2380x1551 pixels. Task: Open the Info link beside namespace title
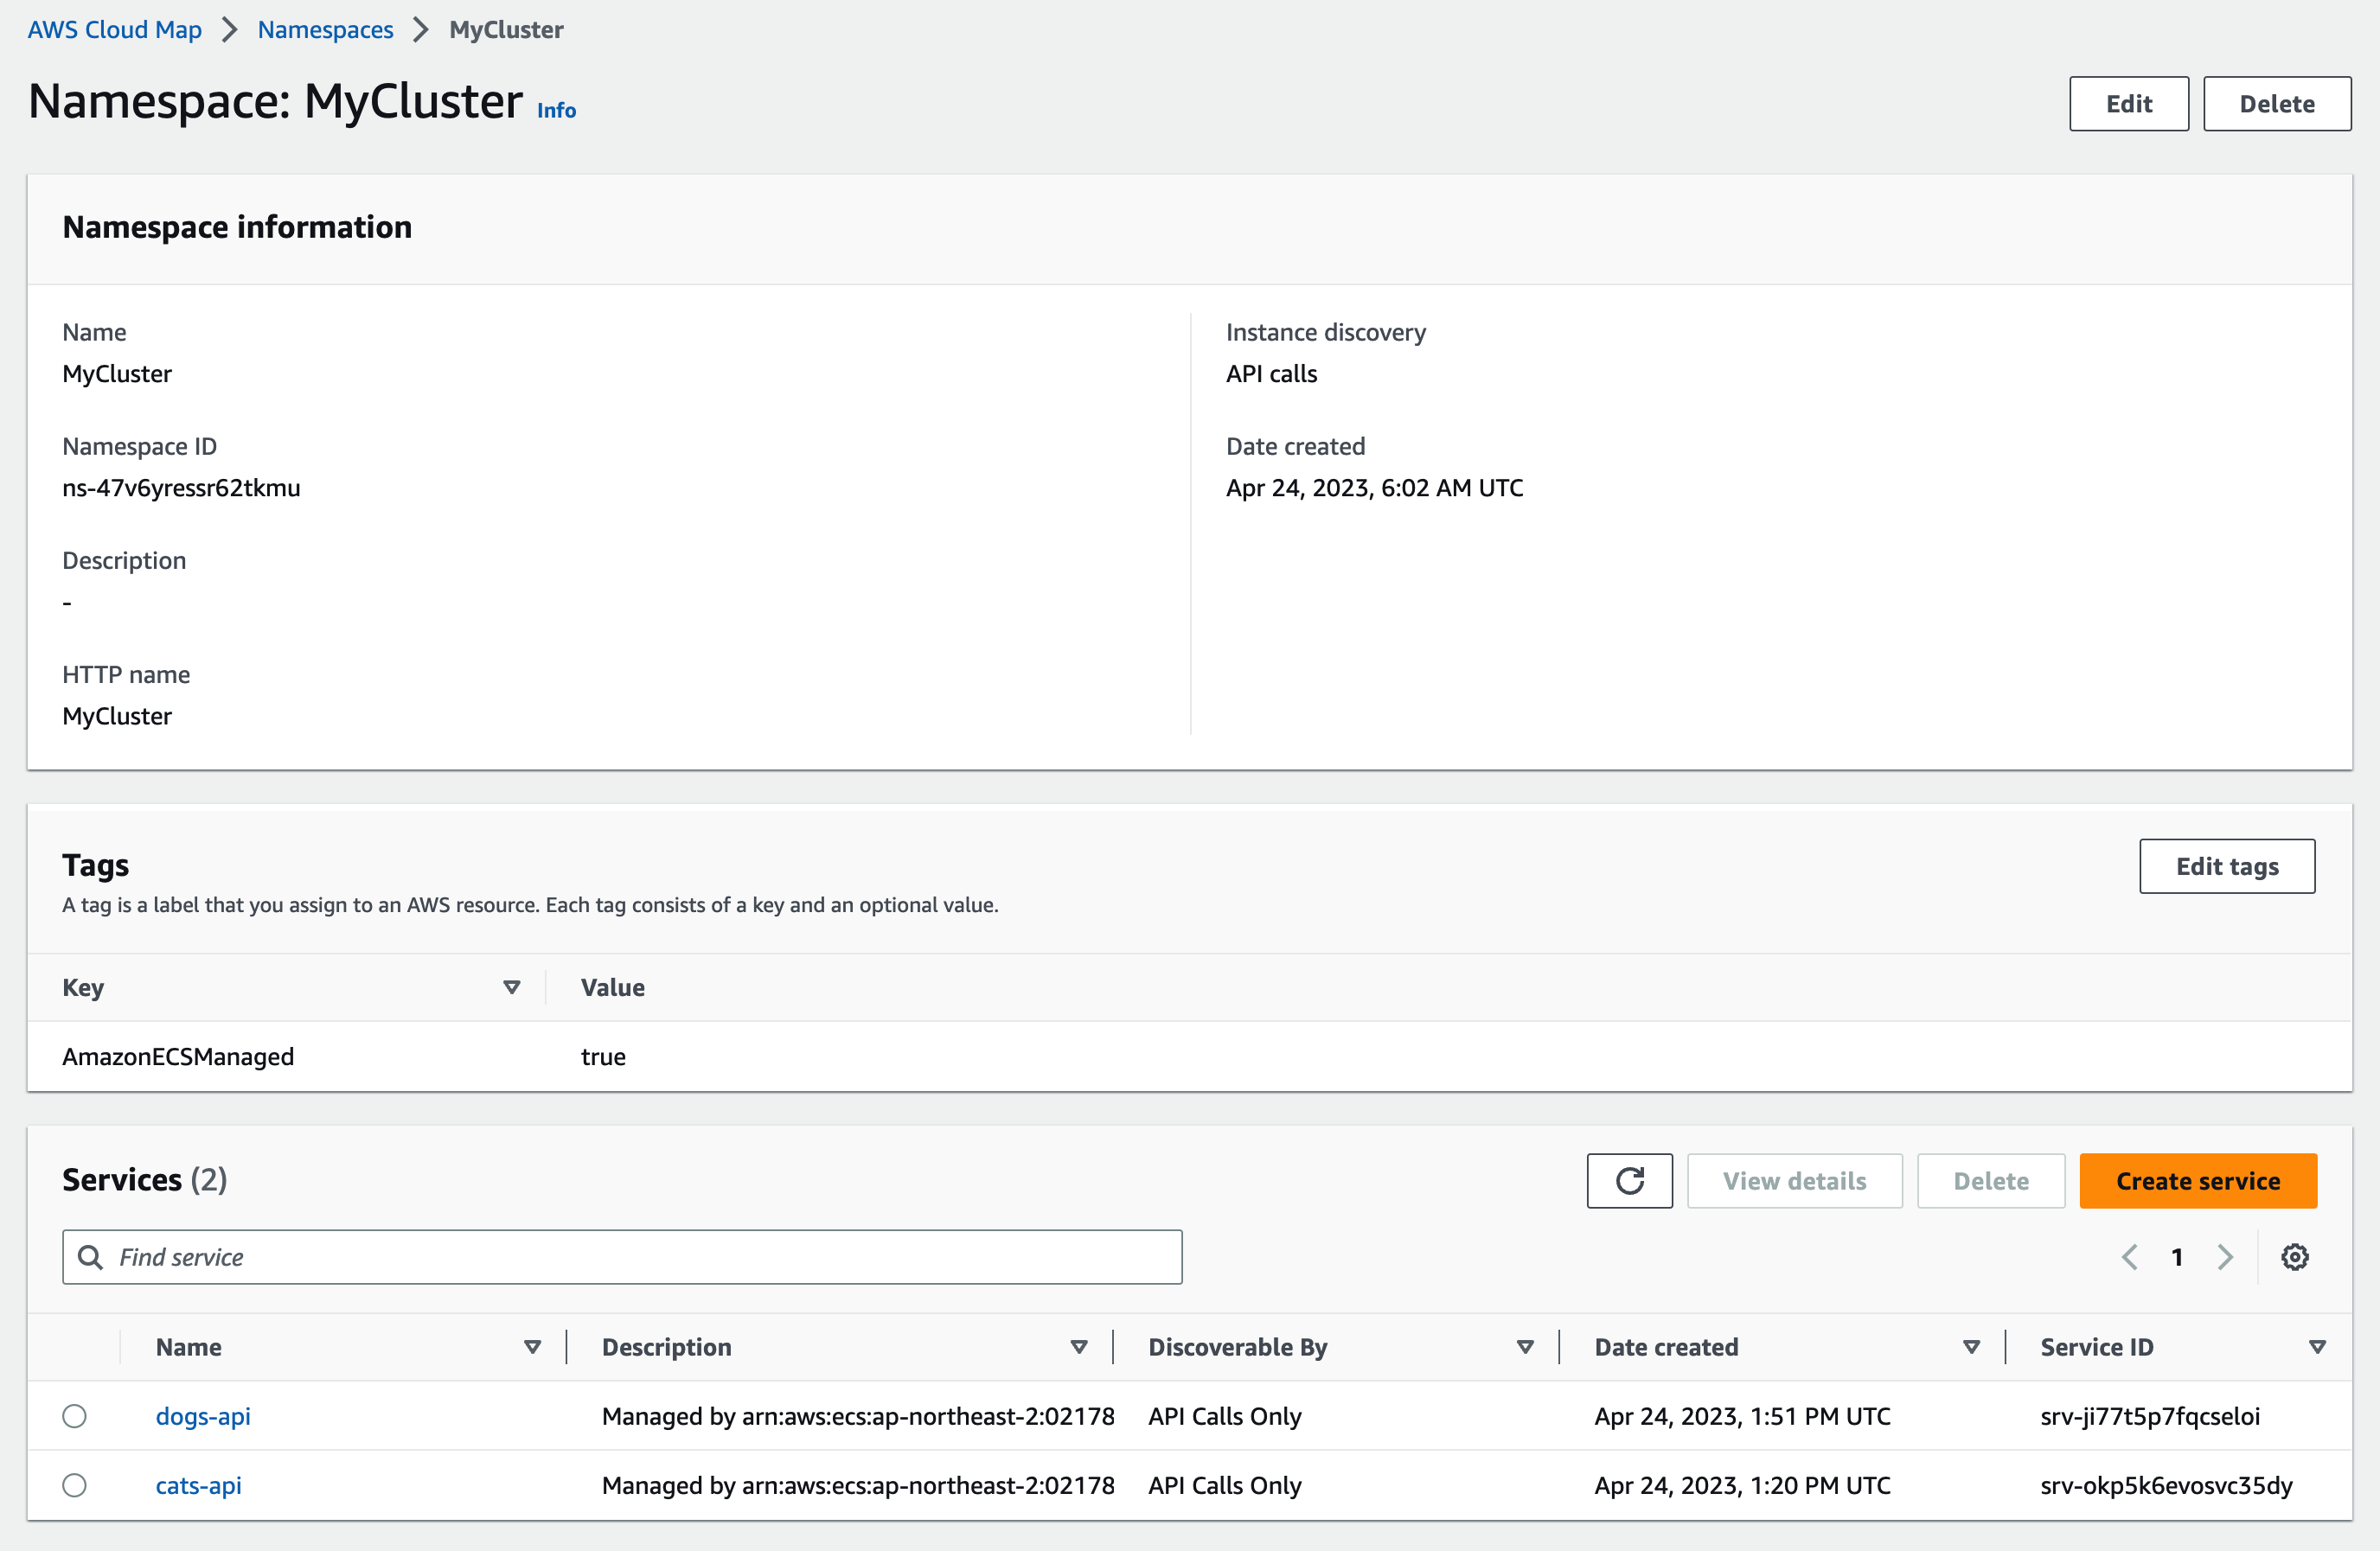pyautogui.click(x=556, y=110)
